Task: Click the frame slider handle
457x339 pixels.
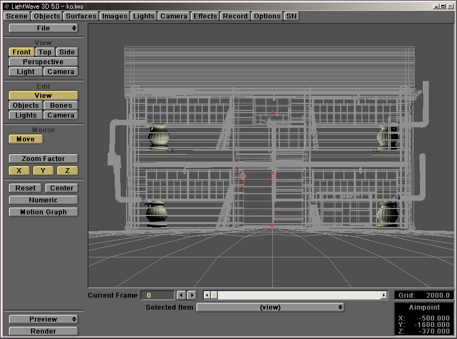Action: point(214,295)
